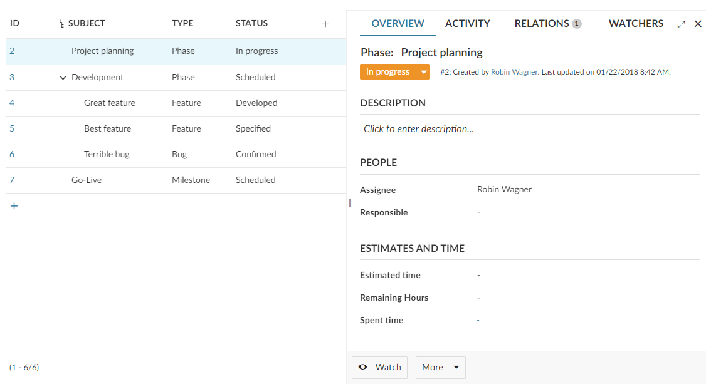Collapse the Development phase row
706x384 pixels.
[x=63, y=78]
